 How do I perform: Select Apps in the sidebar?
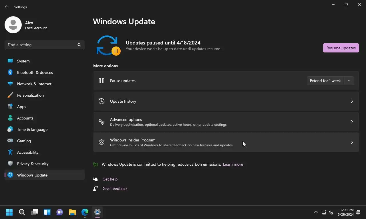(45, 107)
